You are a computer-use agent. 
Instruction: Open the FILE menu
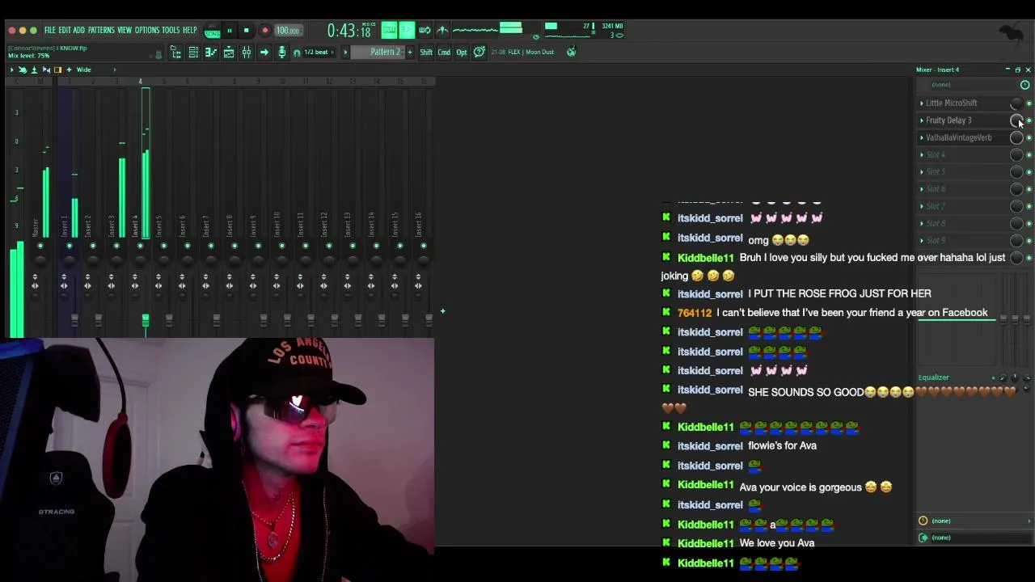click(x=50, y=31)
